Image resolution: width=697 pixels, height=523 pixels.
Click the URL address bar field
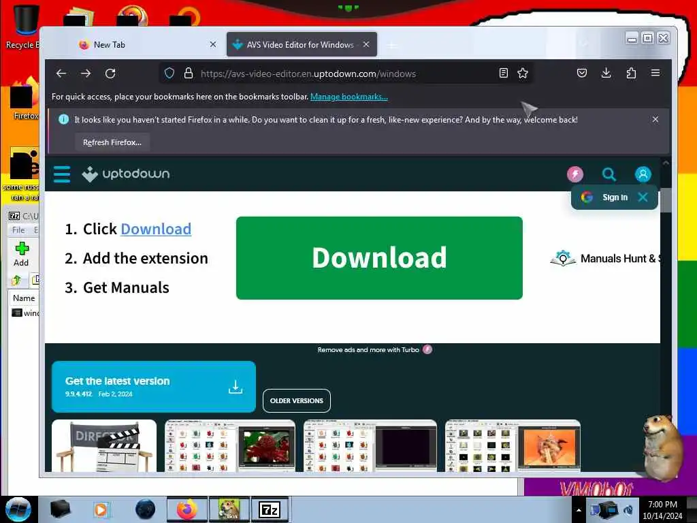tap(346, 74)
